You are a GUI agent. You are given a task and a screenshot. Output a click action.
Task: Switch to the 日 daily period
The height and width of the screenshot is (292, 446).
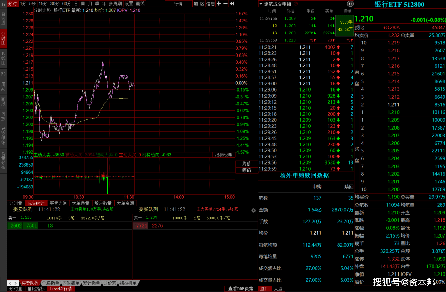coord(76,3)
